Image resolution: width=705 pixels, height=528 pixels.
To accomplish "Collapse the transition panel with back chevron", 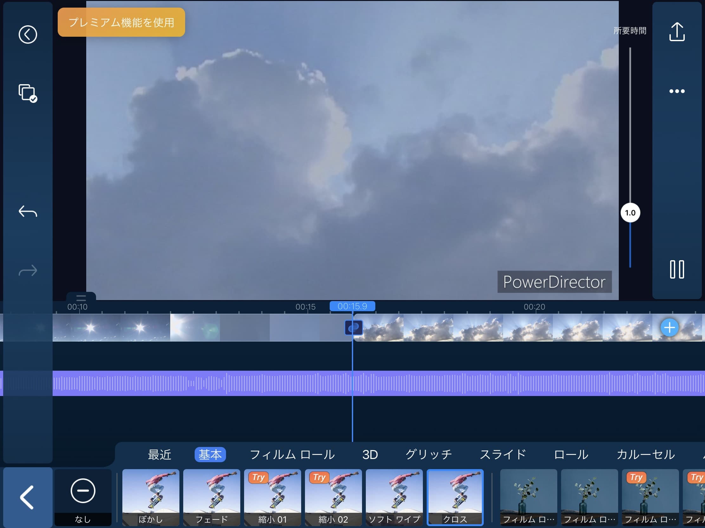I will pos(28,497).
